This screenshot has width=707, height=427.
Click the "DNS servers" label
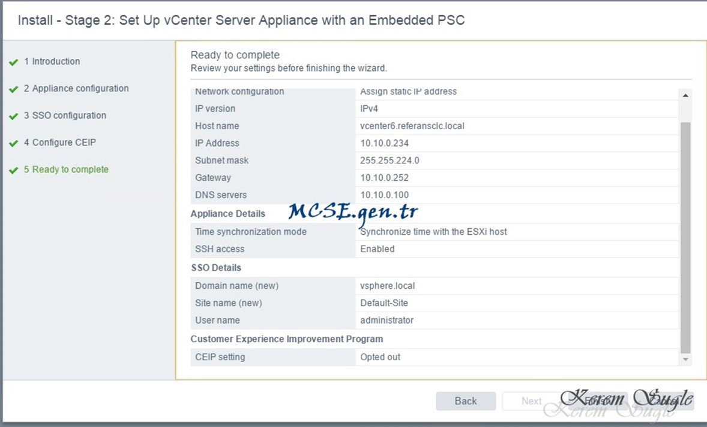coord(221,195)
